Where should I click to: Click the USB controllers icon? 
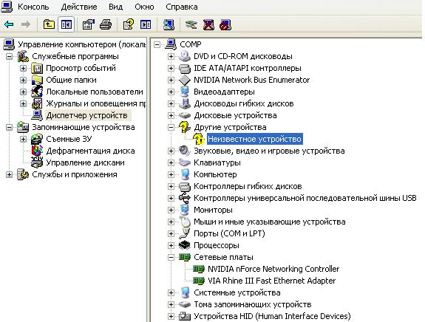pos(185,198)
